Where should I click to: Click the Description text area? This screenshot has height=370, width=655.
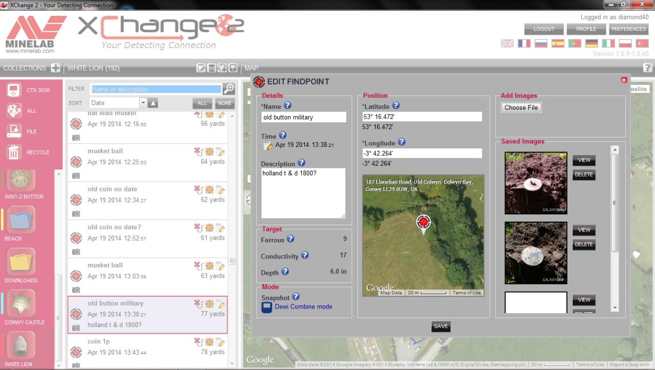[x=303, y=193]
